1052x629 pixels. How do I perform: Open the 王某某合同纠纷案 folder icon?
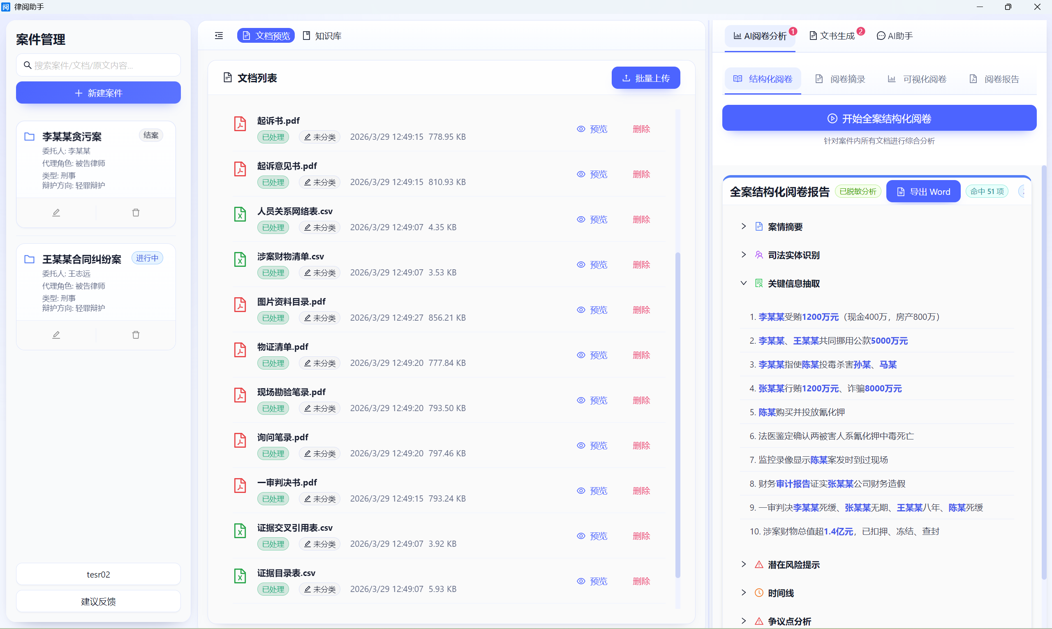coord(29,259)
